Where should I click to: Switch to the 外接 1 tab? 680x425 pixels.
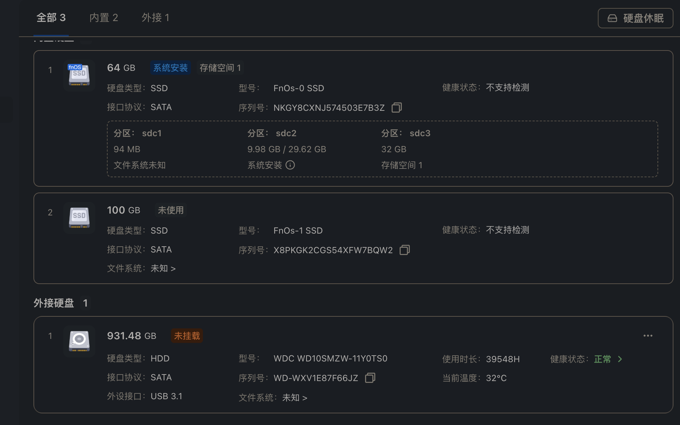pyautogui.click(x=155, y=17)
